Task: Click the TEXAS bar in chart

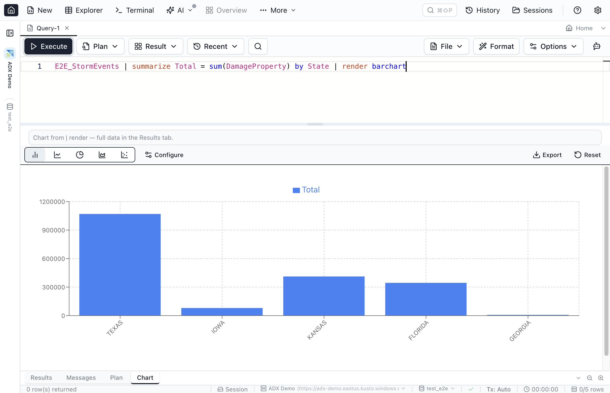Action: click(120, 265)
